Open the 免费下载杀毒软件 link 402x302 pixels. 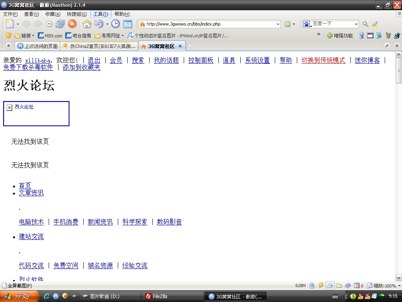(x=28, y=67)
